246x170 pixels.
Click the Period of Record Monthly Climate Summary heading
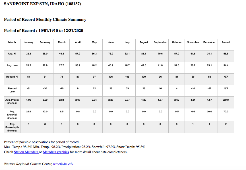pos(45,19)
